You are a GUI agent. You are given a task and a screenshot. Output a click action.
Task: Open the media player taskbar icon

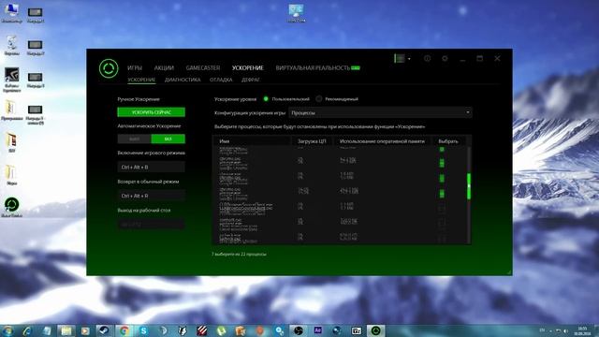[x=85, y=330]
